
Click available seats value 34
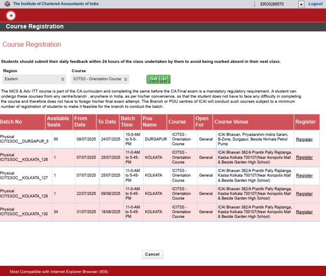56,212
